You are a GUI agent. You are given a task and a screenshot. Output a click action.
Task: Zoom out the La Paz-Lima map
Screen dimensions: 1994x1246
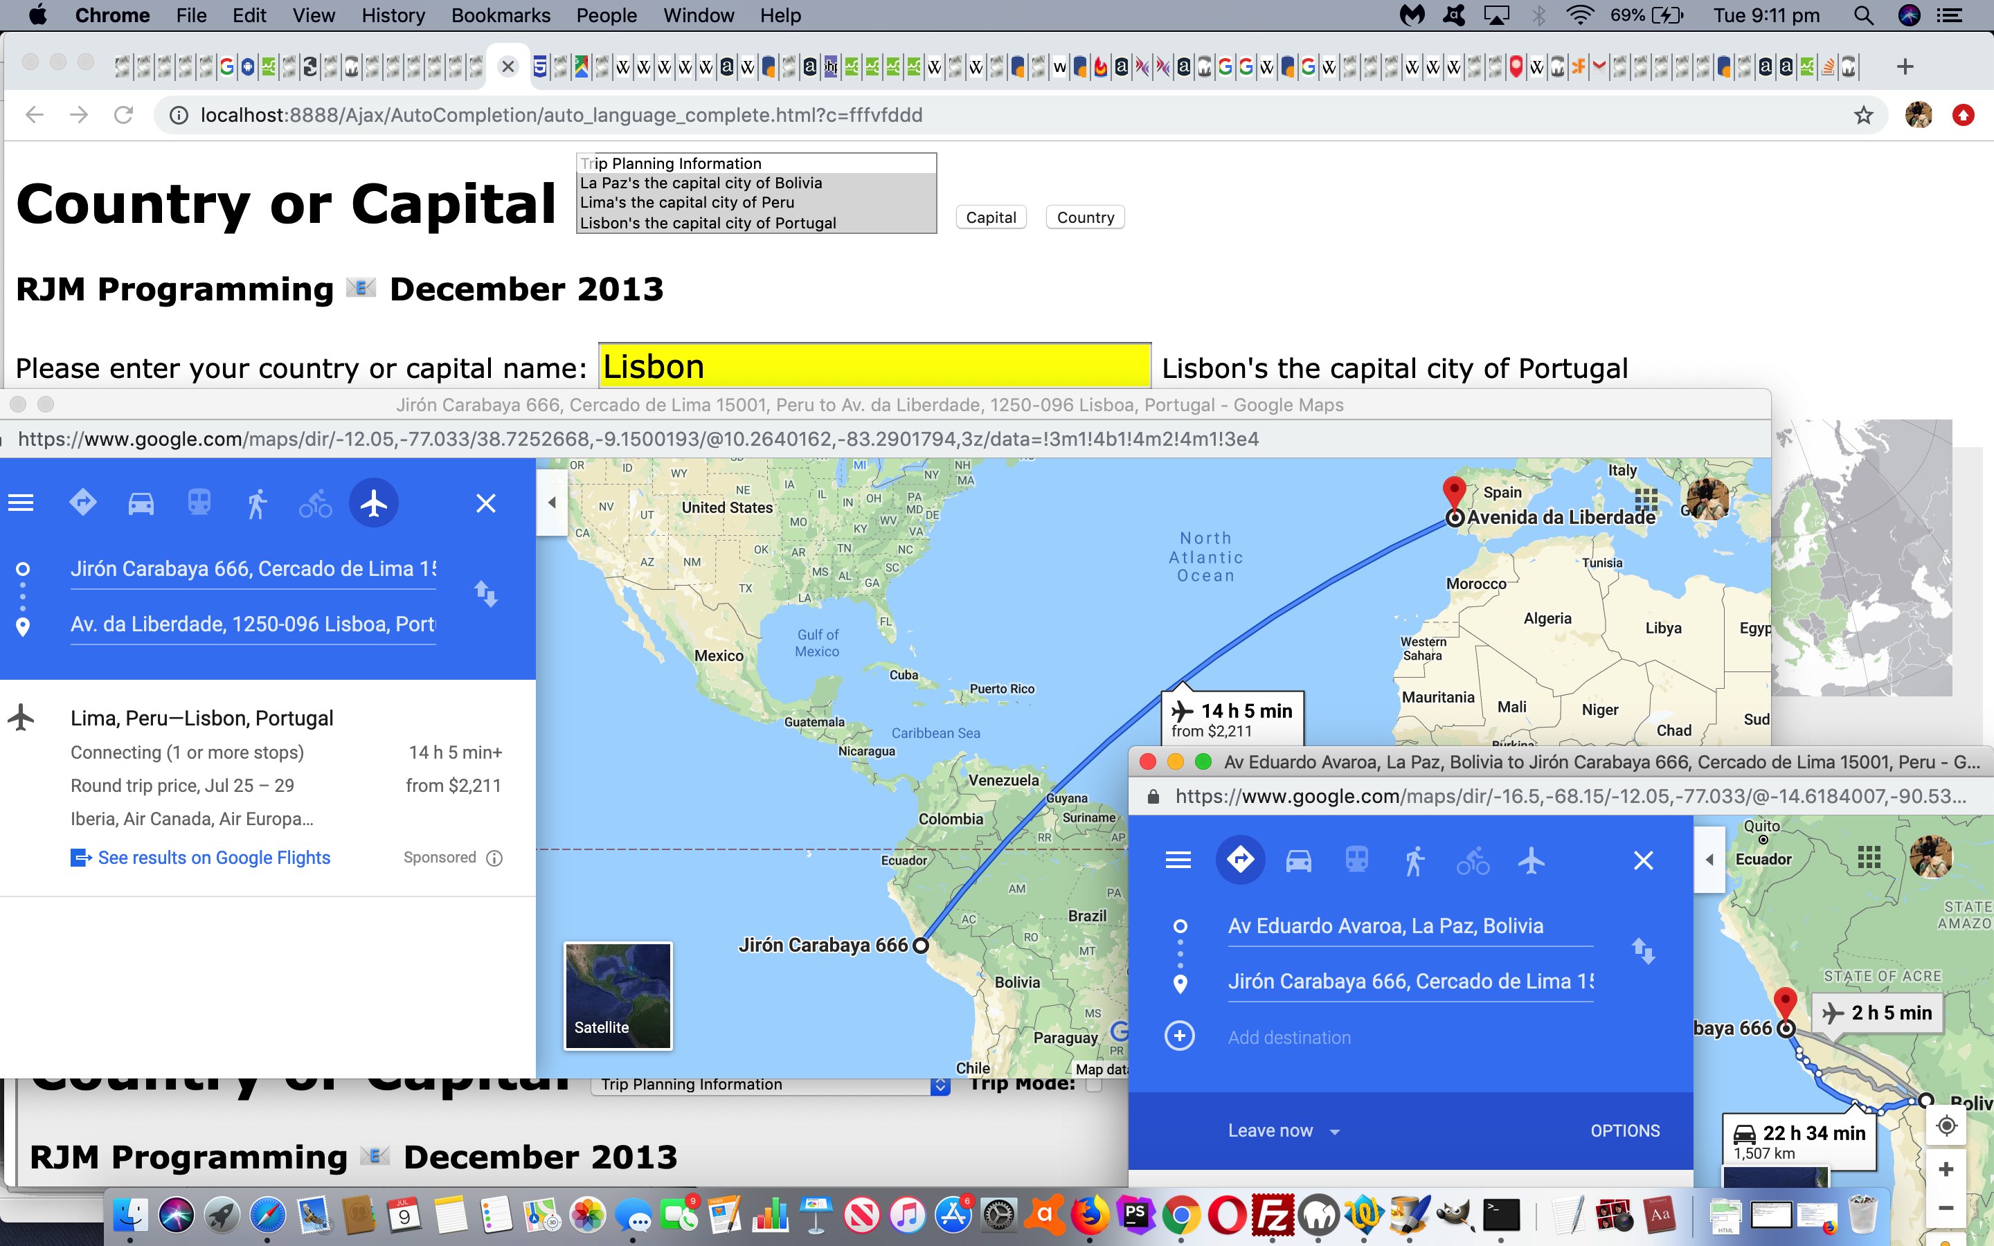pos(1947,1208)
